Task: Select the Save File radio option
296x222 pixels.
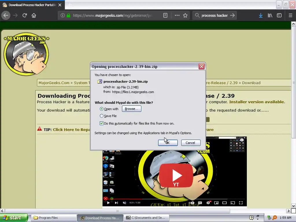Action: [101, 116]
